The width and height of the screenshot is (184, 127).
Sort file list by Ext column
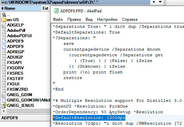46,8
